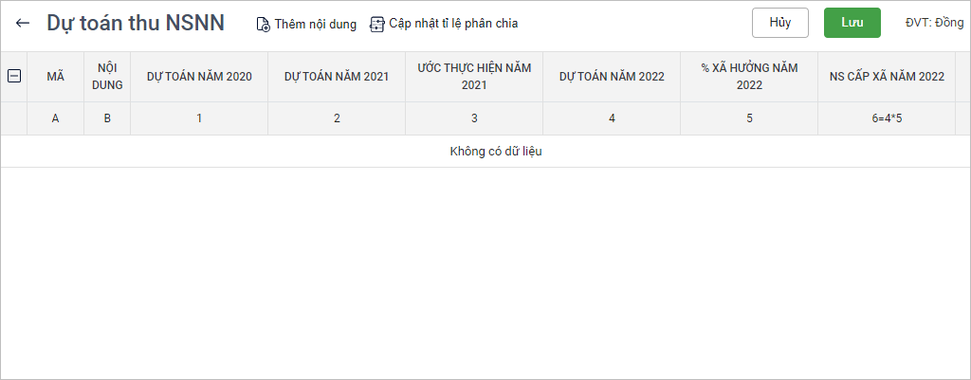Click the % XÃ HƯỞNG NĂM 2022 header
Screen dimensions: 971x380
pyautogui.click(x=749, y=77)
